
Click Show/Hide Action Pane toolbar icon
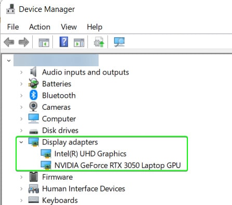coord(79,42)
